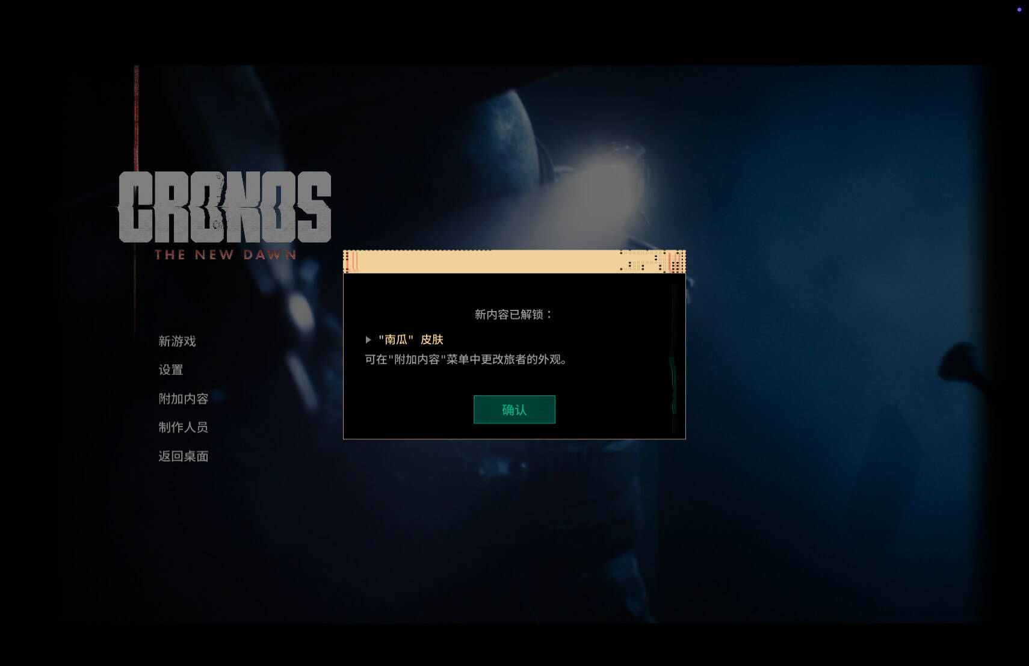Expand the triangle arrow beside "南瓜" 皮肤

[368, 340]
